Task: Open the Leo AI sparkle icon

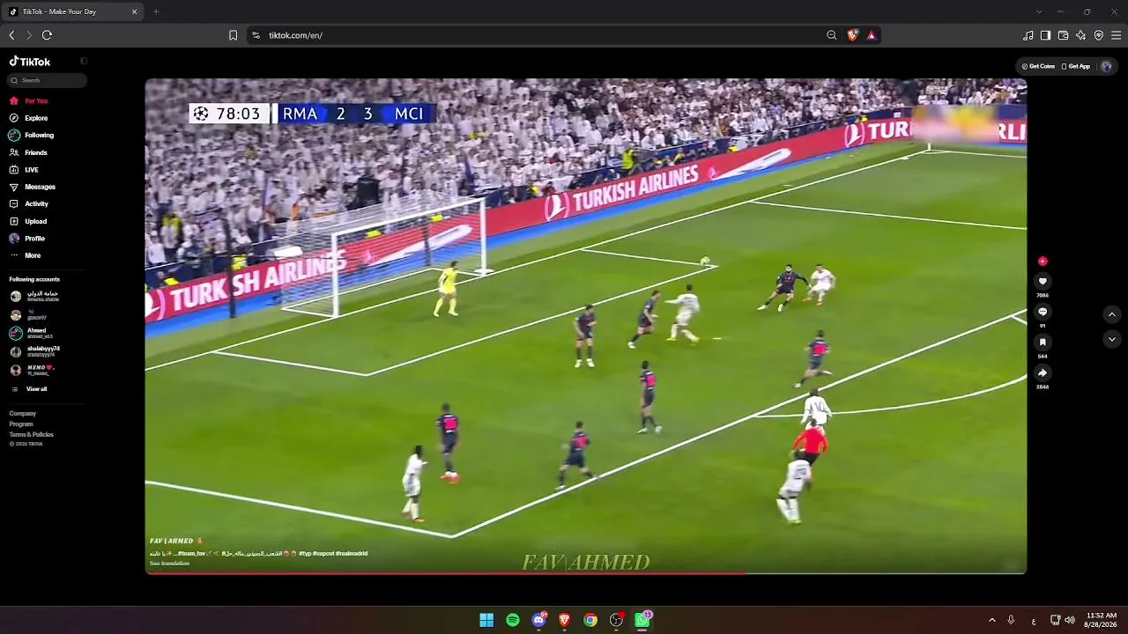Action: click(x=1081, y=35)
